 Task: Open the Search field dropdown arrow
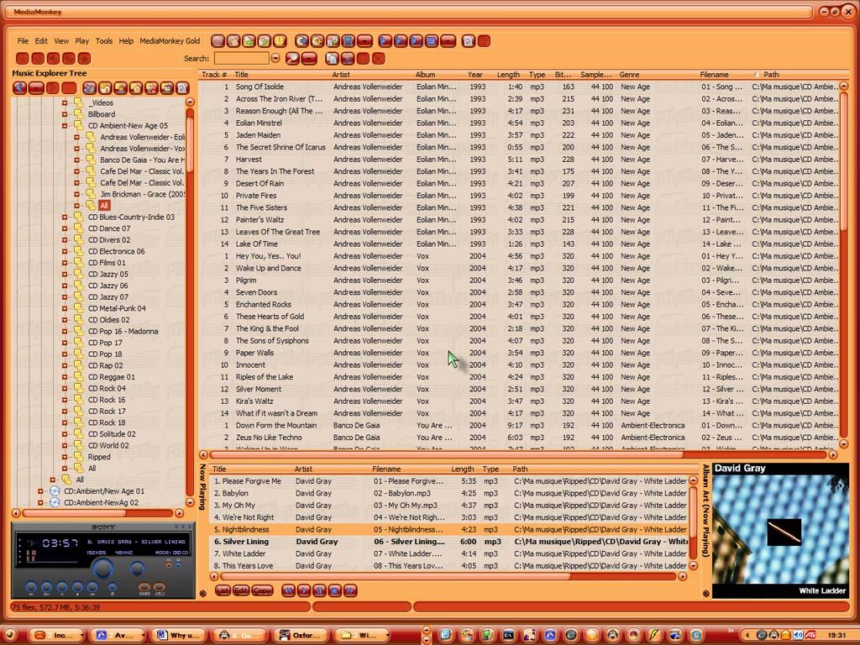(275, 58)
